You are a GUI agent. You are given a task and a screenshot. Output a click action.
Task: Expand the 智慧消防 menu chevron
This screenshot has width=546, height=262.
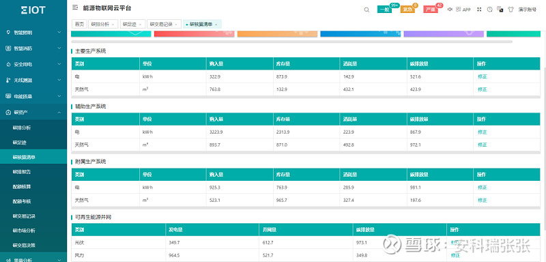(59, 48)
